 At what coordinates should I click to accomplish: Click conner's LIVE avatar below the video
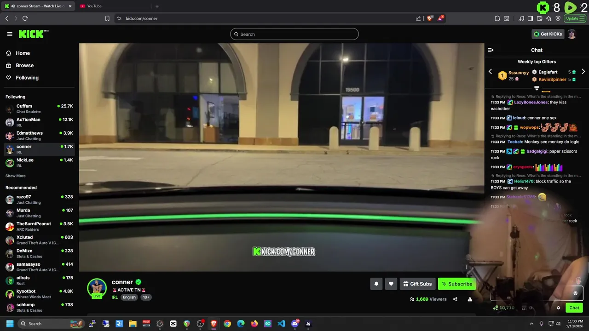[x=97, y=289]
